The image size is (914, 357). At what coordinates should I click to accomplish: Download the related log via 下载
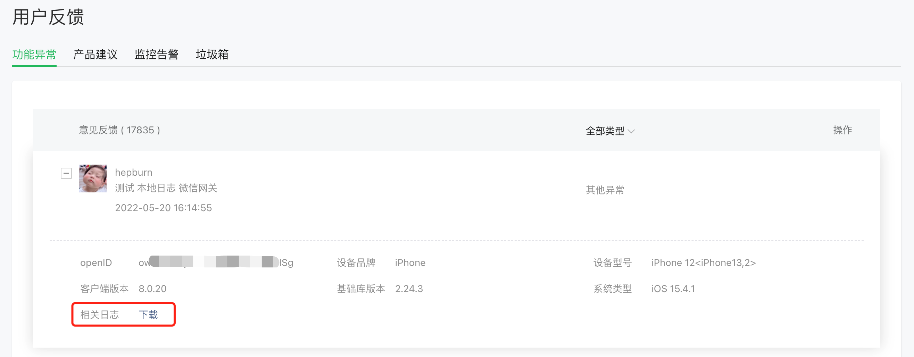[148, 314]
